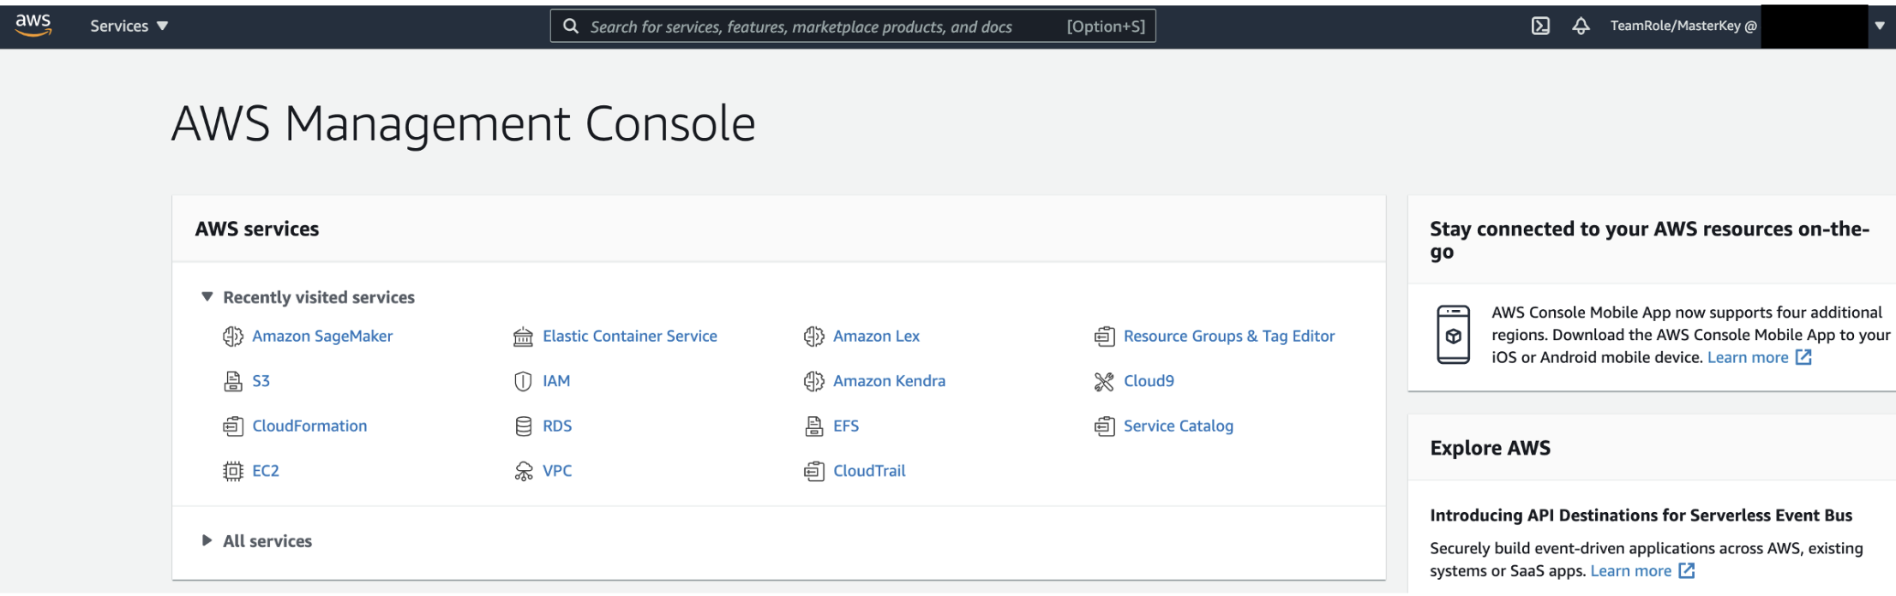Click the notifications bell icon
Viewport: 1896px width, 596px height.
click(x=1581, y=26)
